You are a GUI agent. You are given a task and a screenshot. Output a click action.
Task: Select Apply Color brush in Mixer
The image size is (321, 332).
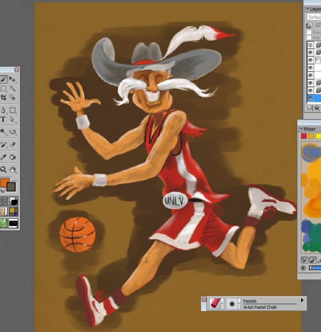click(313, 260)
